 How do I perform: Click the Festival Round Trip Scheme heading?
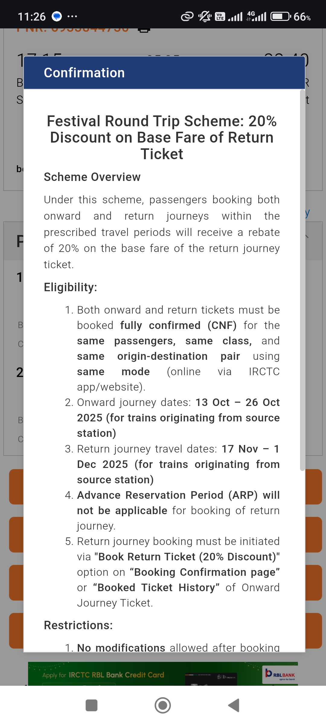[162, 137]
